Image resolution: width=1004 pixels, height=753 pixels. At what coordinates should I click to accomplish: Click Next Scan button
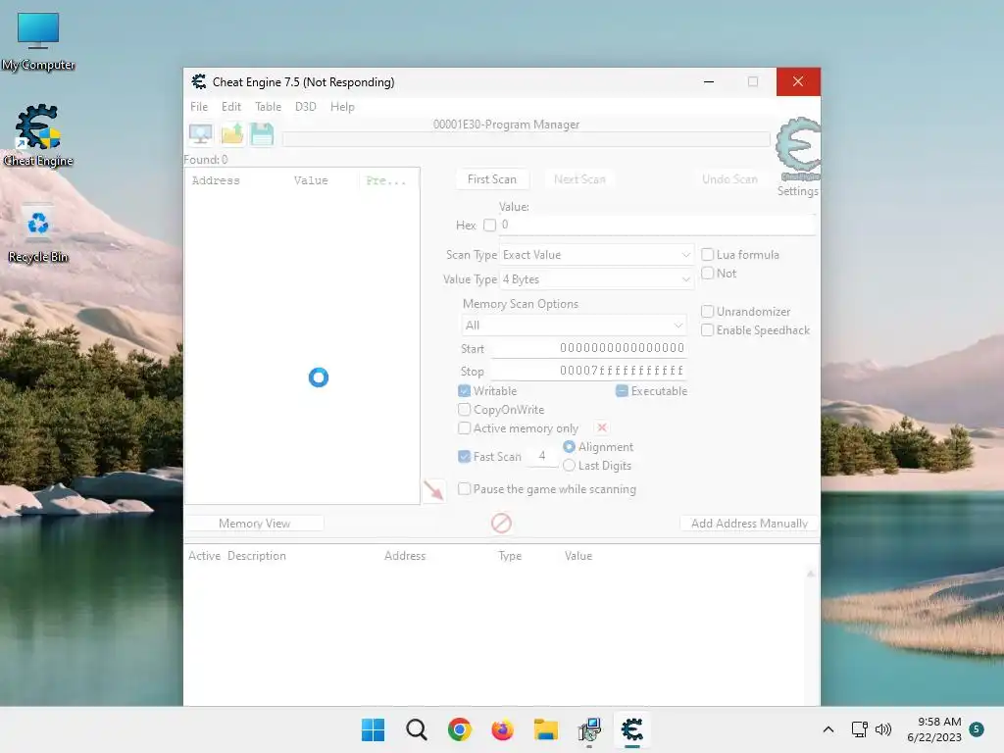(579, 179)
